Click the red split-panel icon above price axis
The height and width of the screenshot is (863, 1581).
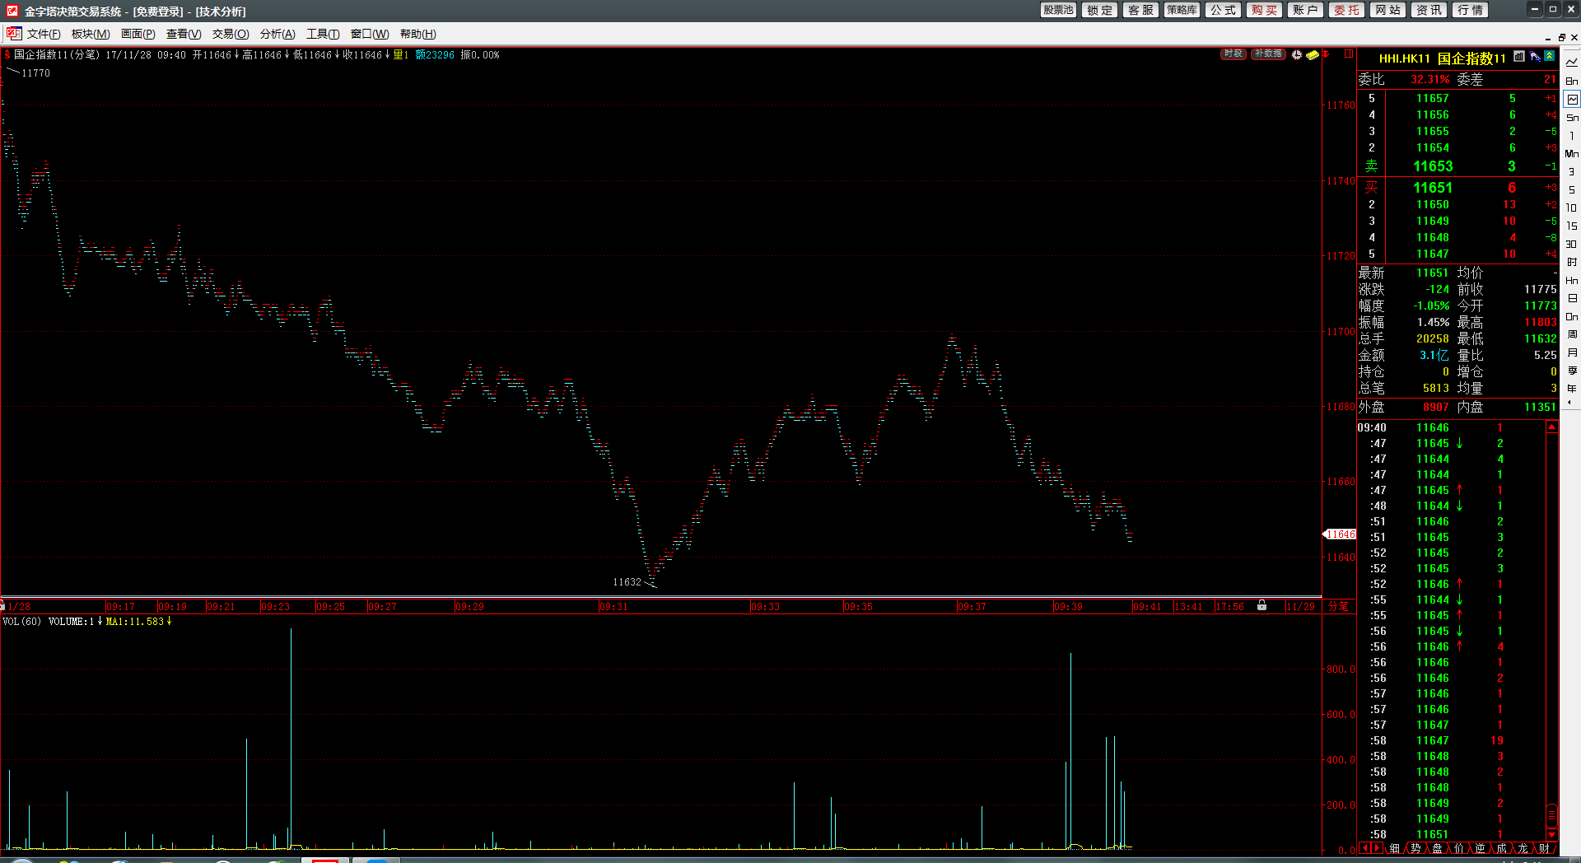point(1349,54)
